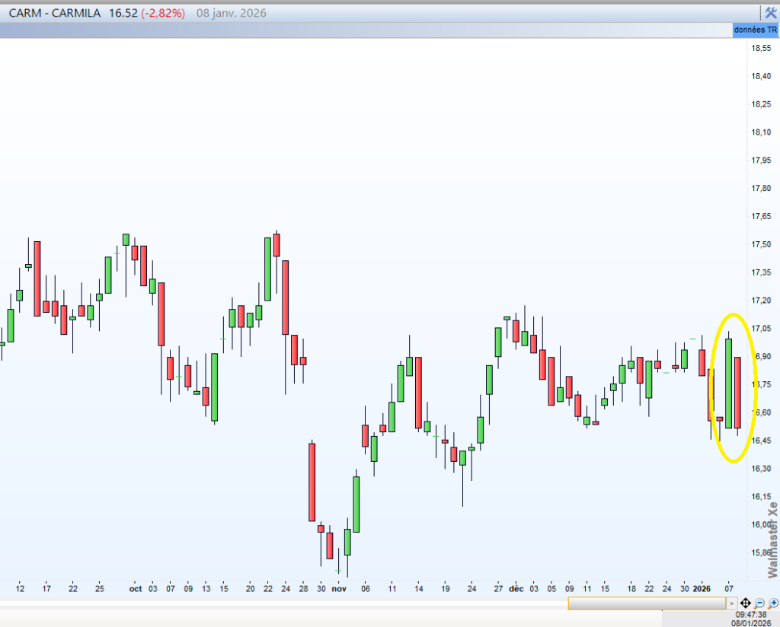Viewport: 780px width, 627px height.
Task: Click the 'données TR' data label
Action: [756, 30]
